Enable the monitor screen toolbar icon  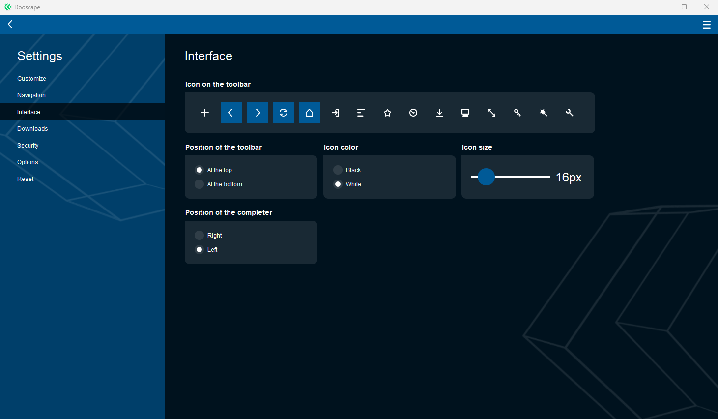pyautogui.click(x=465, y=113)
